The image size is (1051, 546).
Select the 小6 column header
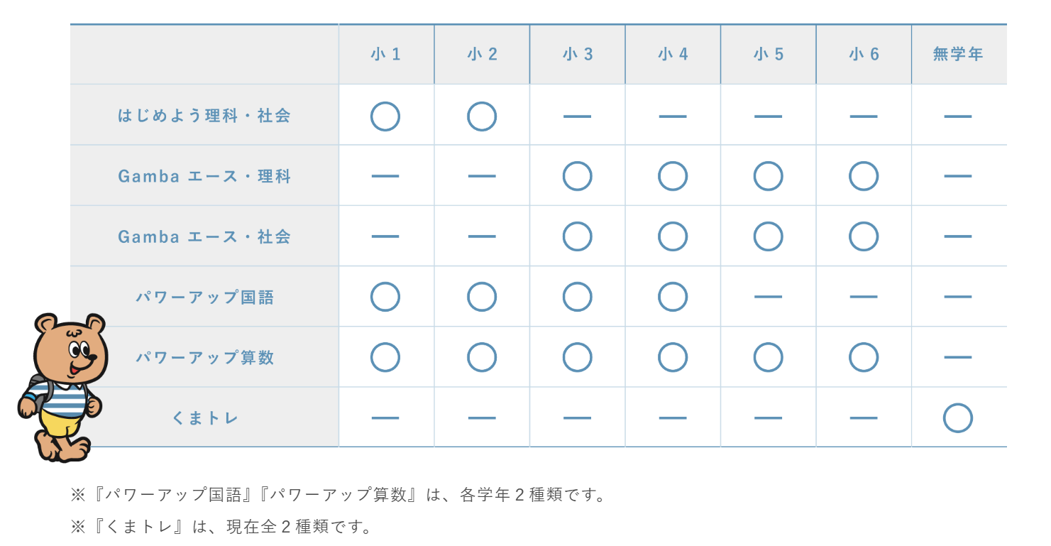[864, 55]
